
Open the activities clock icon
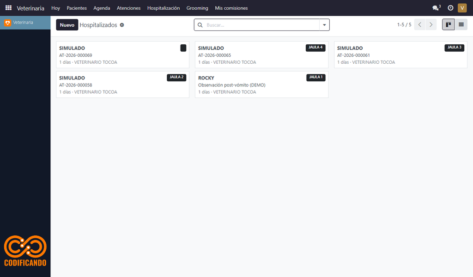click(x=450, y=8)
